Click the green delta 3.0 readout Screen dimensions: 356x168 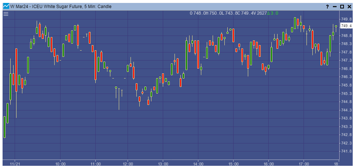coord(273,13)
